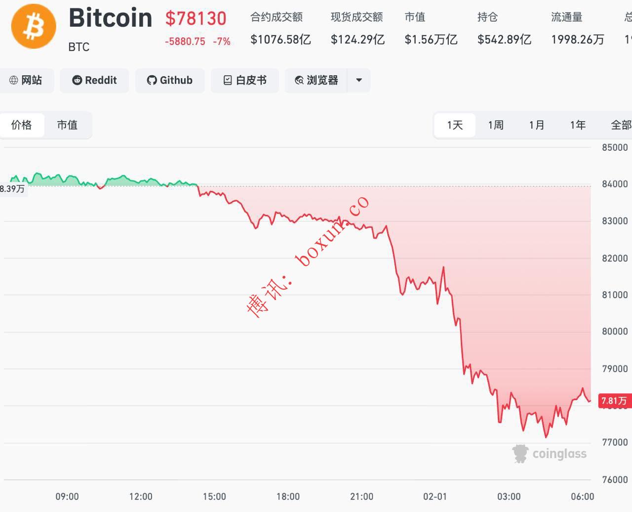Switch chart to 价格 tab

coord(22,125)
